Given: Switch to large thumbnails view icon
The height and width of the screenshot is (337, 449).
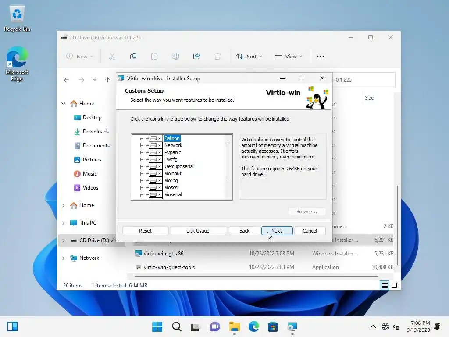Looking at the screenshot, I should tap(394, 285).
